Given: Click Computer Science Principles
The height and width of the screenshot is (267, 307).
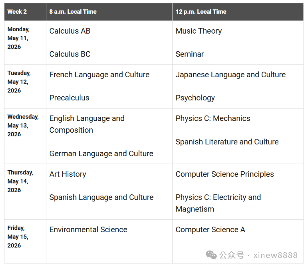Looking at the screenshot, I should [x=225, y=174].
